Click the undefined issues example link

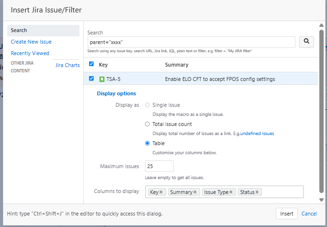pos(257,134)
